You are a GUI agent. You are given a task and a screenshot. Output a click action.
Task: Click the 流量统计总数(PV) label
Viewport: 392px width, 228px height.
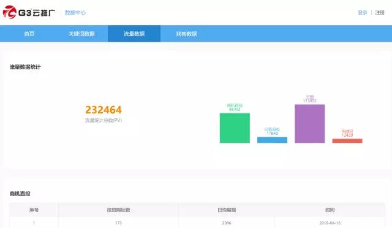point(104,120)
